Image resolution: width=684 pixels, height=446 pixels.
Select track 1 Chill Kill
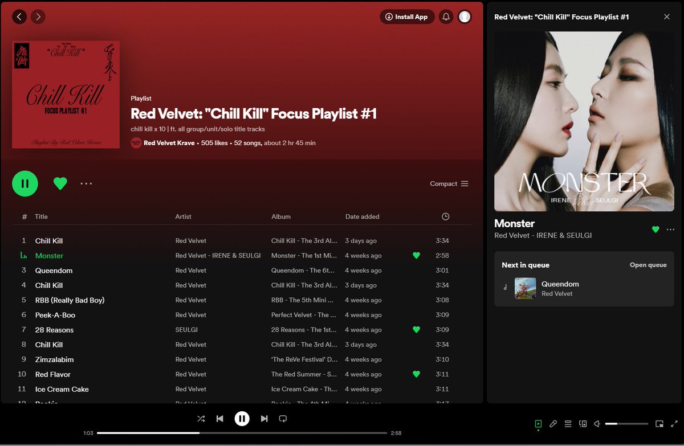(x=242, y=241)
